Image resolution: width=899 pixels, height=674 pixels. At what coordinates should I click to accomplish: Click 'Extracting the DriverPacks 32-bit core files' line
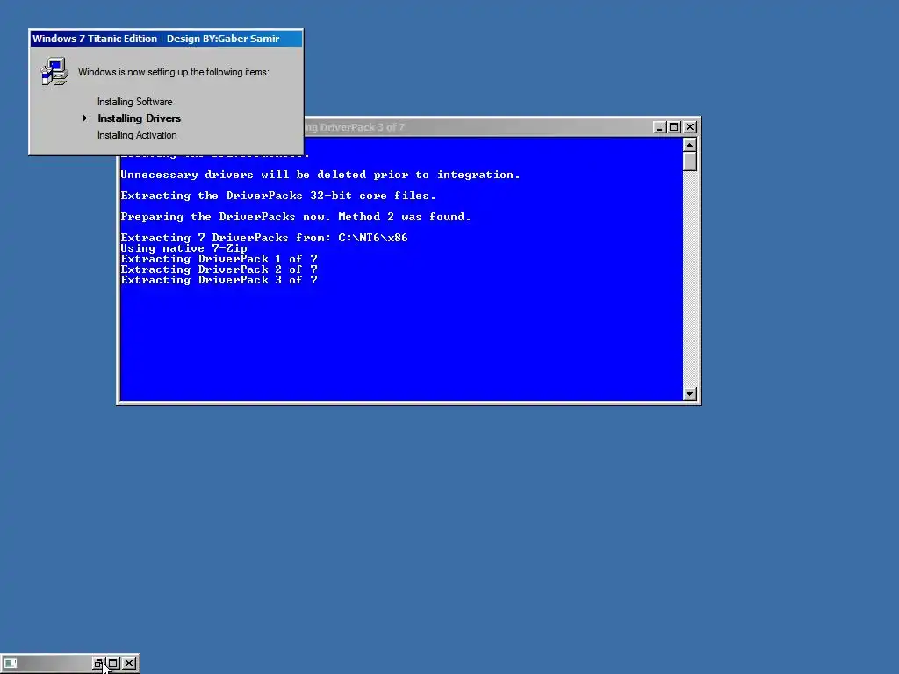pos(278,196)
